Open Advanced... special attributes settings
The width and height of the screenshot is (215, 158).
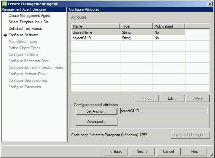(97, 122)
